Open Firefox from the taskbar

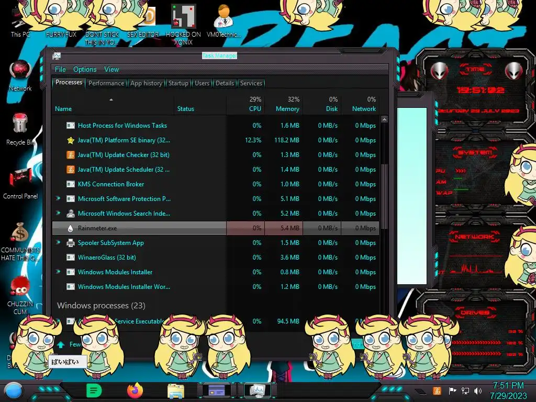pyautogui.click(x=135, y=390)
